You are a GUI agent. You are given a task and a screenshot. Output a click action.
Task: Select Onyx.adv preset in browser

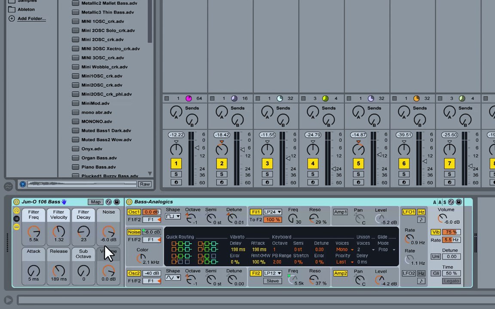click(x=92, y=148)
